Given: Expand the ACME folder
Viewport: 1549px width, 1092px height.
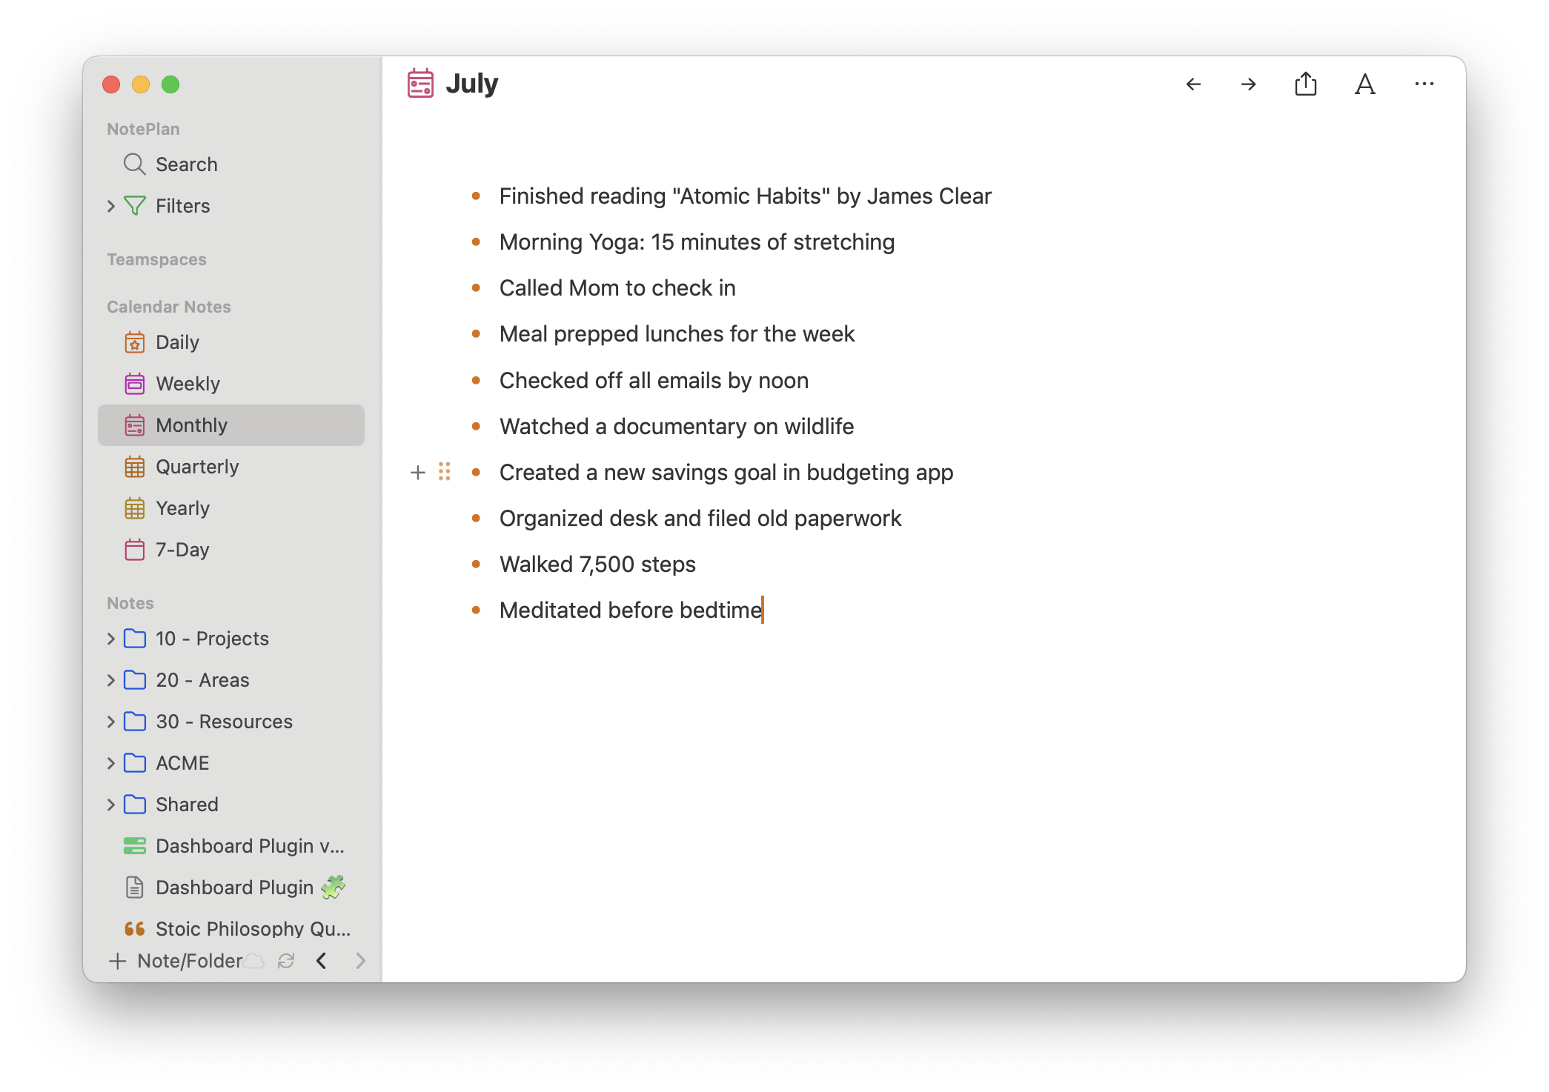Looking at the screenshot, I should tap(111, 763).
